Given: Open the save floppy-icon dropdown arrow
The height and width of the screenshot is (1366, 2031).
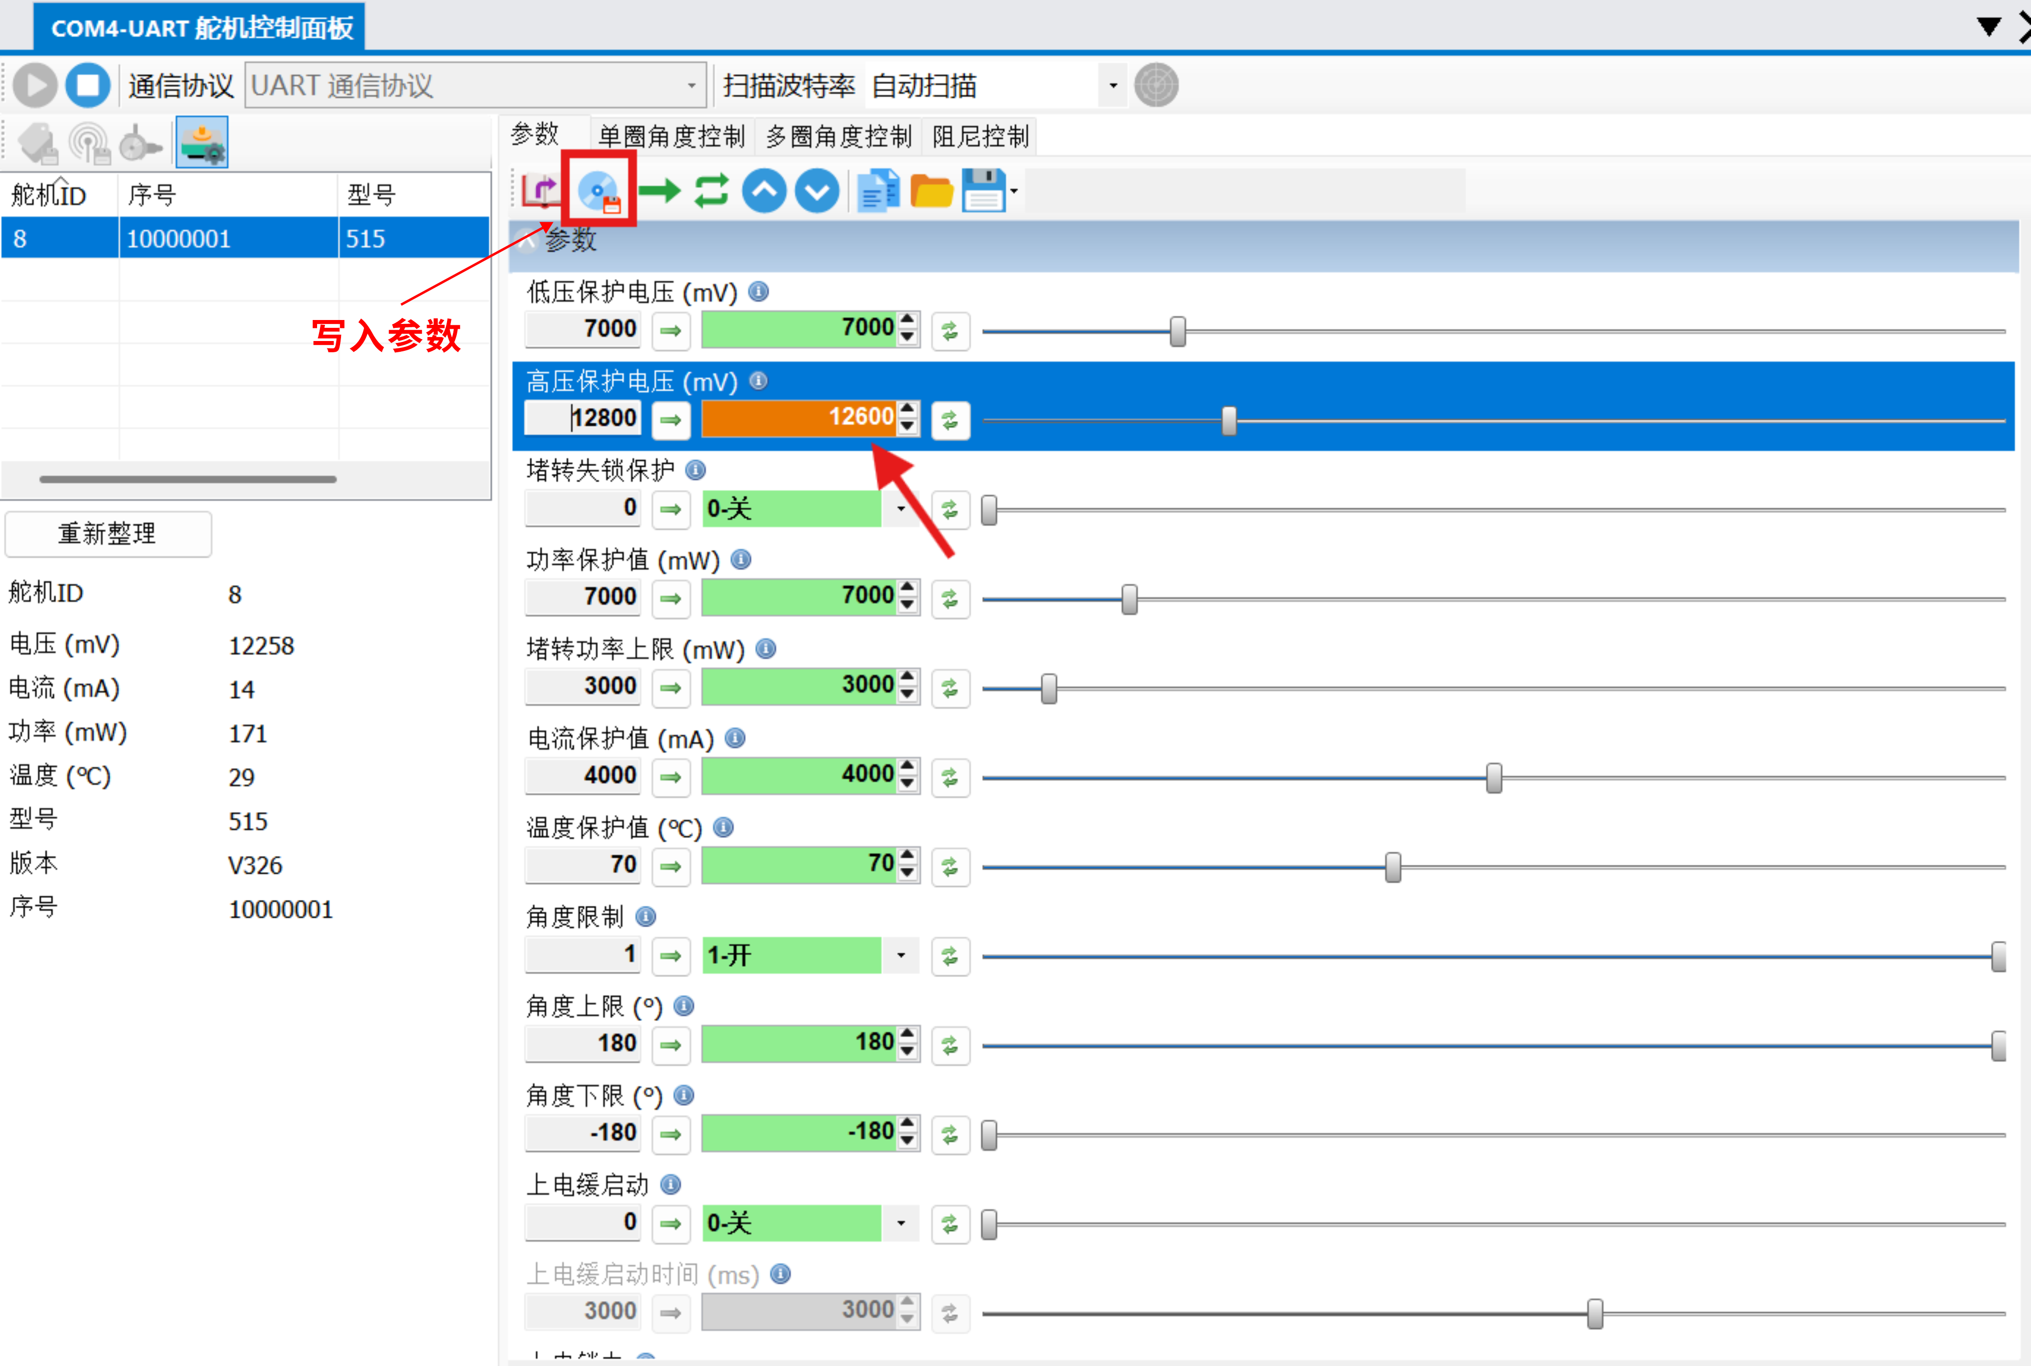Looking at the screenshot, I should click(1014, 191).
